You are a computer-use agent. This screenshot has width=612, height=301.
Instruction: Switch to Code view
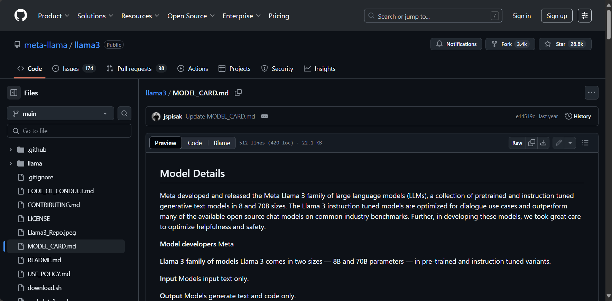click(195, 143)
